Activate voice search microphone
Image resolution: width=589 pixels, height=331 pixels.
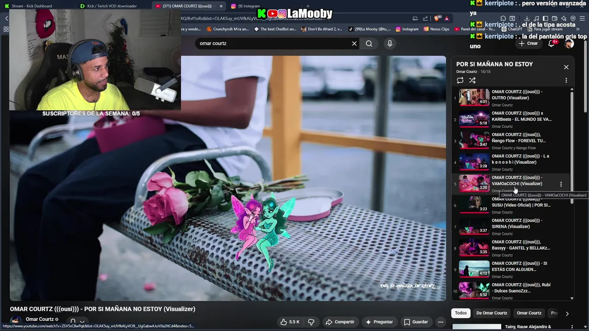[x=390, y=43]
